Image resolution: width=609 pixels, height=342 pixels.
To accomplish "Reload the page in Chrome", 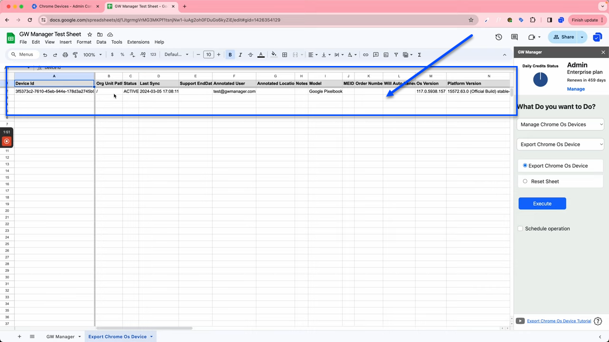I will (30, 20).
